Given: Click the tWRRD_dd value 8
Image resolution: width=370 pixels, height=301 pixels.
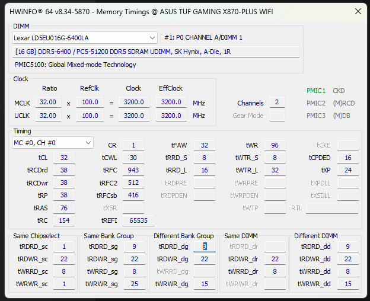Looking at the screenshot, I should click(x=348, y=271).
